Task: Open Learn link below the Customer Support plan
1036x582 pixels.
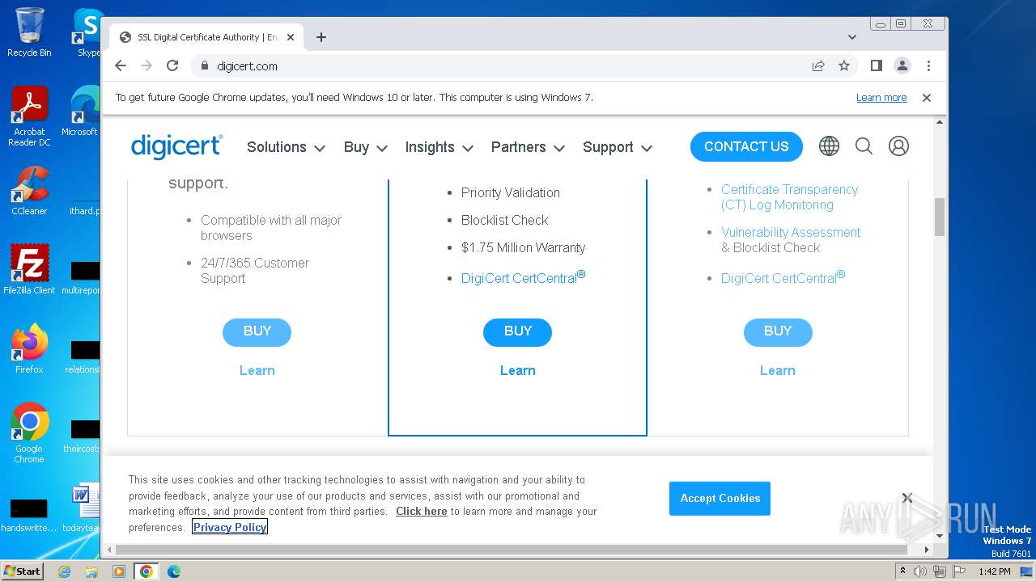Action: pos(257,370)
